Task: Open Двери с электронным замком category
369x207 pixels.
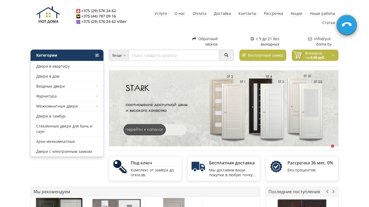Action: point(67,151)
